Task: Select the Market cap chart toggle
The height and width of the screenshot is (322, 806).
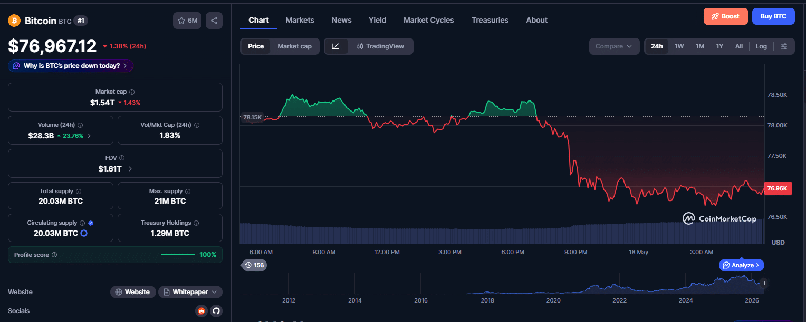Action: [294, 46]
